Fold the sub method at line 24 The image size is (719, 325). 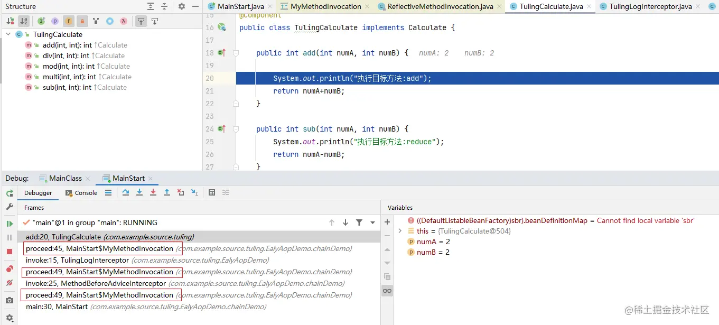click(x=236, y=129)
